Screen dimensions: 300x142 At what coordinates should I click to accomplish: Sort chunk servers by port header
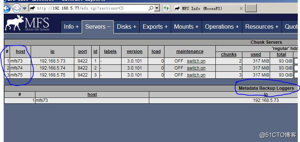tap(83, 52)
